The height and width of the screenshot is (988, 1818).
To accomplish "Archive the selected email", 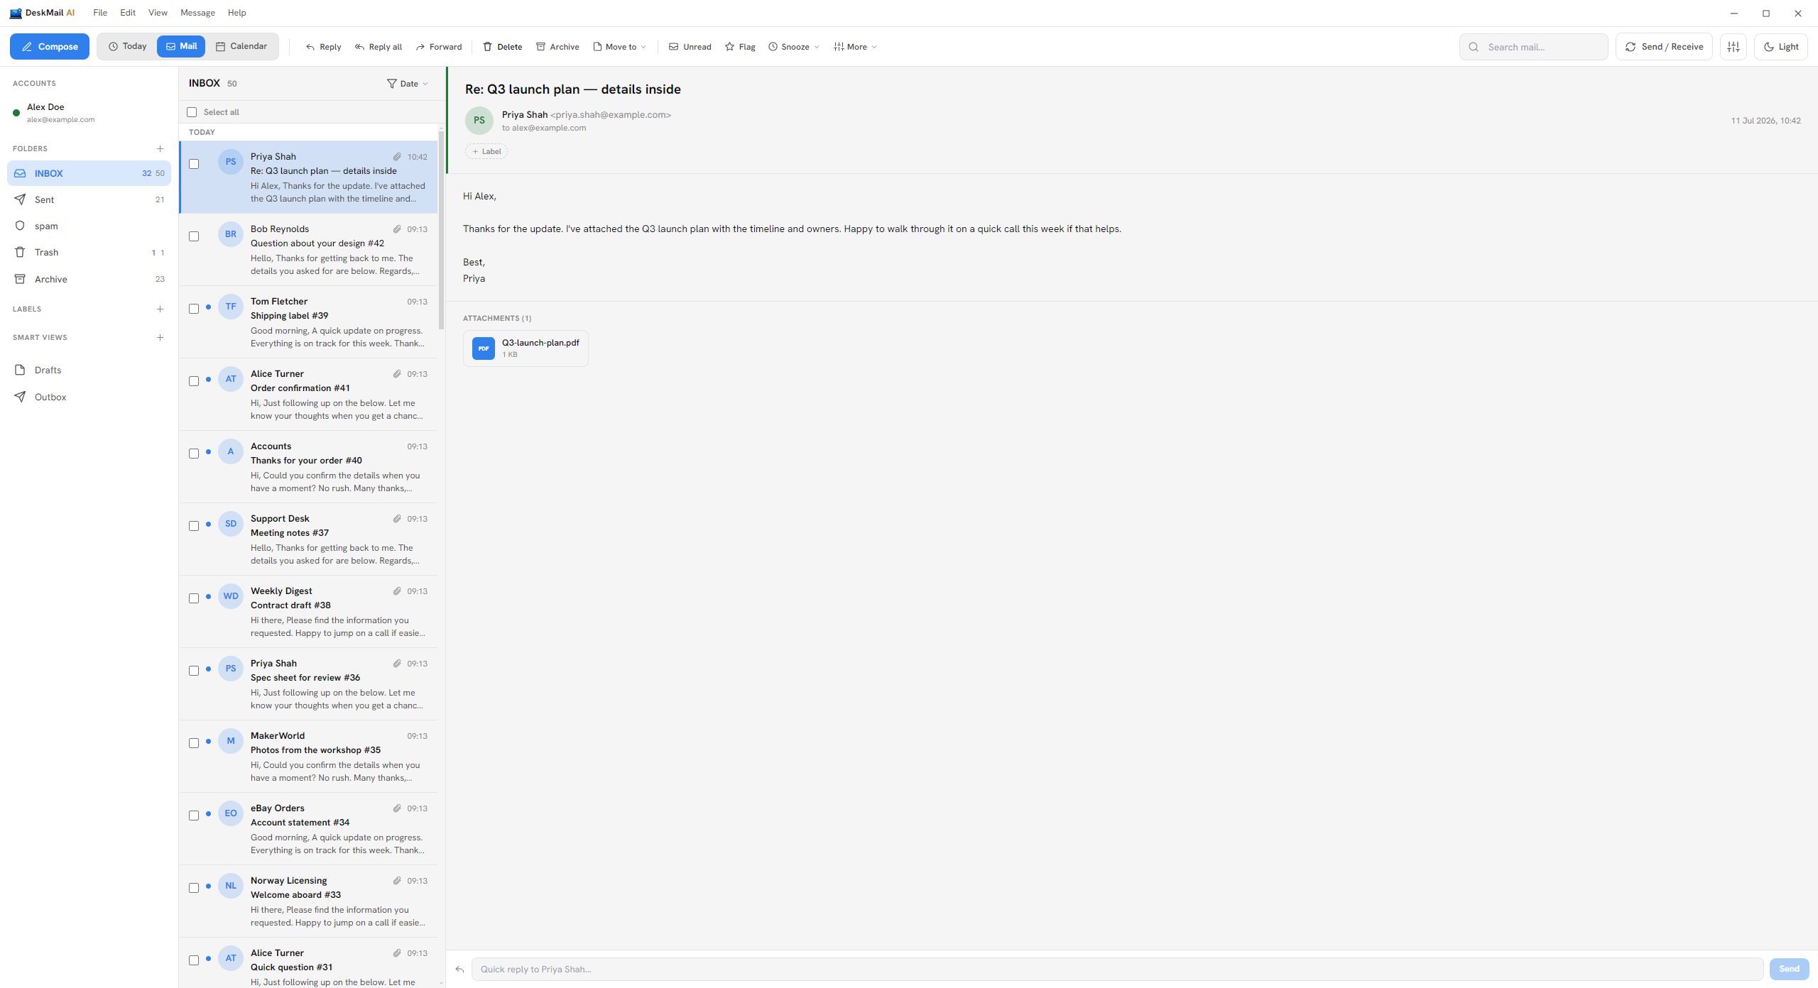I will (x=557, y=47).
